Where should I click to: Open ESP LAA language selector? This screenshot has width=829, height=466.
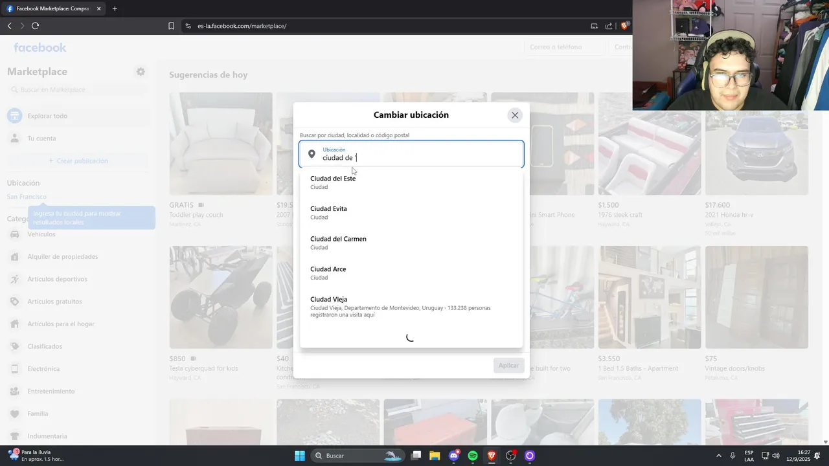[749, 456]
